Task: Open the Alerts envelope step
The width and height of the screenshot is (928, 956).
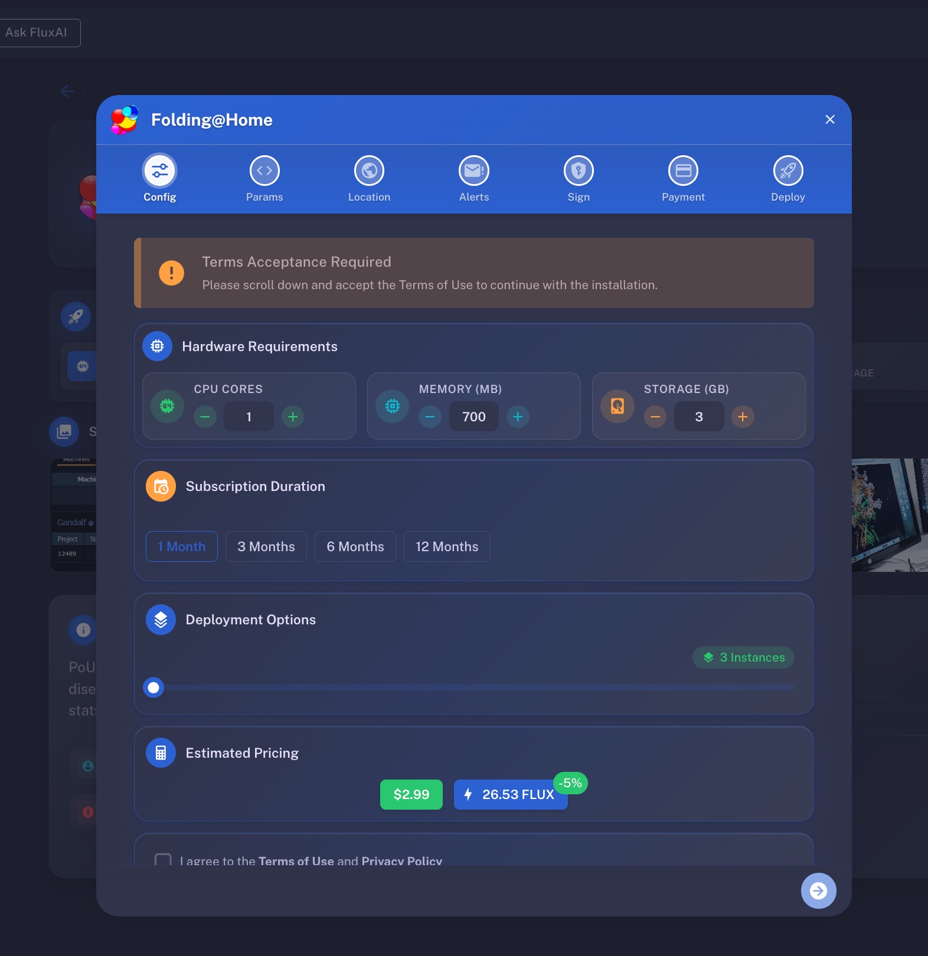Action: tap(474, 171)
